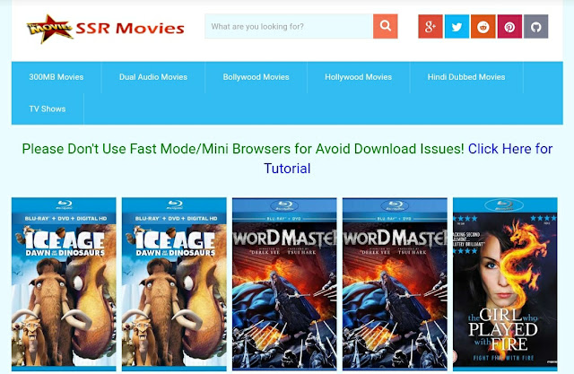This screenshot has height=374, width=574.
Task: Open the first Ice Age Dawn of the Dinosaurs poster
Action: 64,284
